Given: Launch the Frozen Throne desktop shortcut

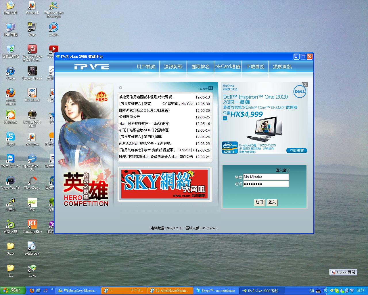Looking at the screenshot, I should coord(32,74).
